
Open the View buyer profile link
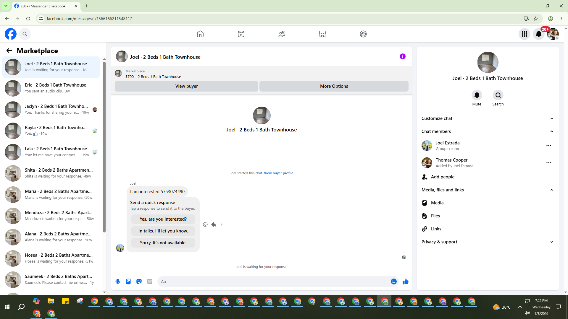278,173
